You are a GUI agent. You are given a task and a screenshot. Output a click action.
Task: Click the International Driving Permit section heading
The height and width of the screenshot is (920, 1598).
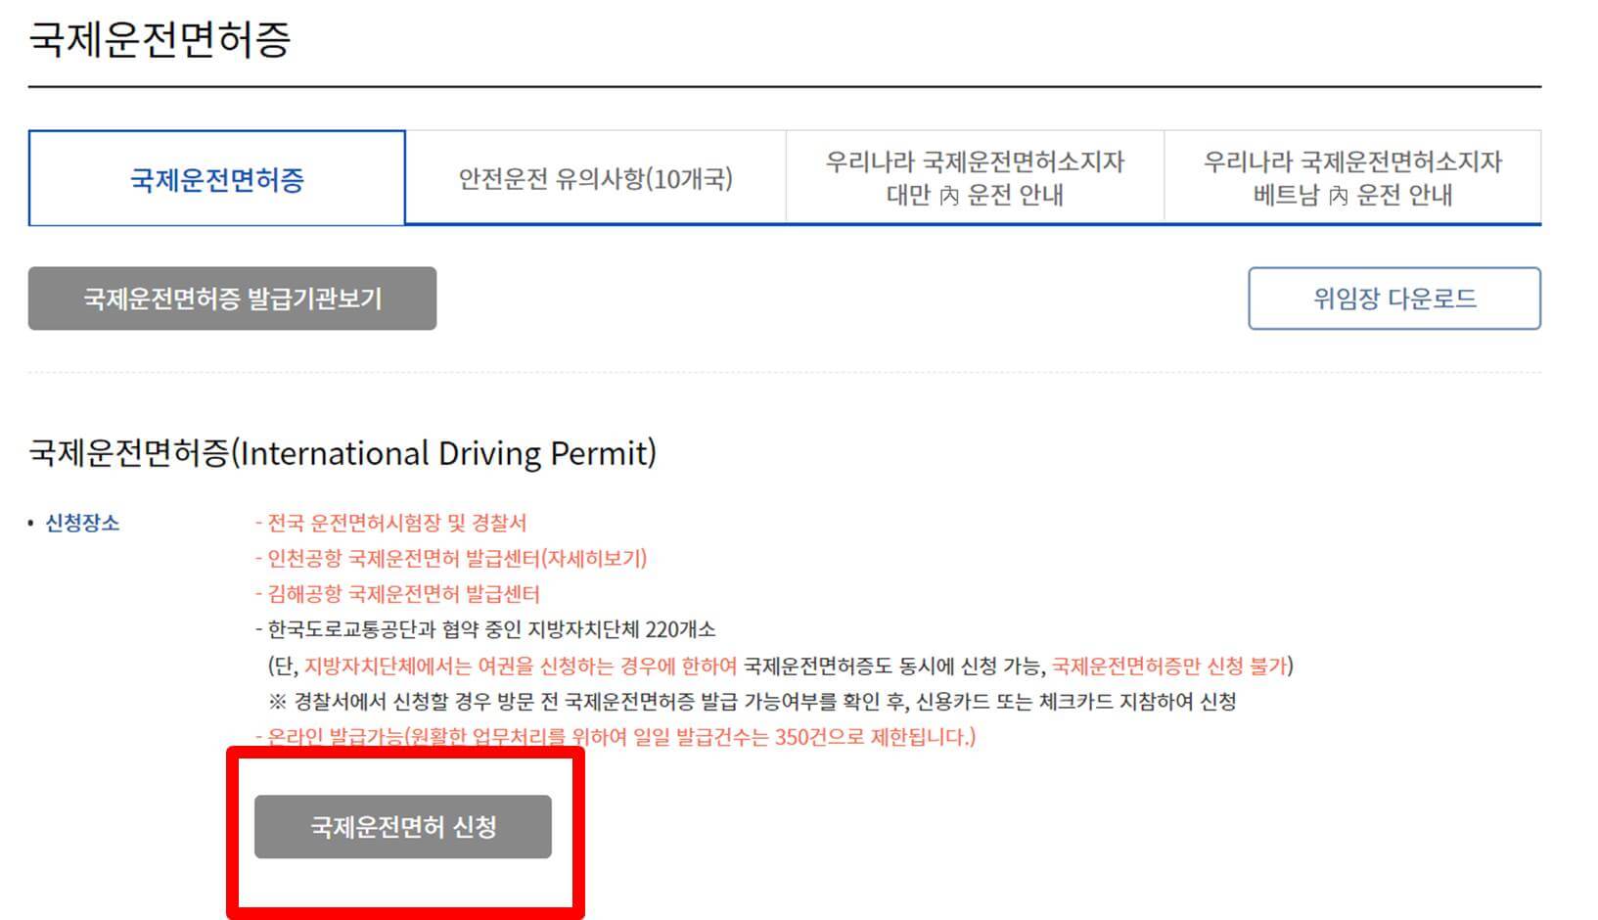[x=342, y=452]
